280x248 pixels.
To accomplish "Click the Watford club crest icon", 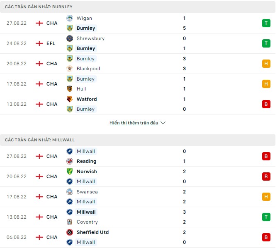I will (x=70, y=99).
